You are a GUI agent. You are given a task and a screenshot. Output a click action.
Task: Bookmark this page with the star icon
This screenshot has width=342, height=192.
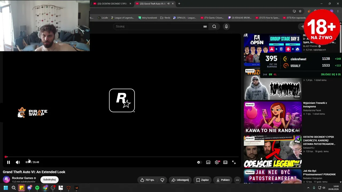coord(300,11)
